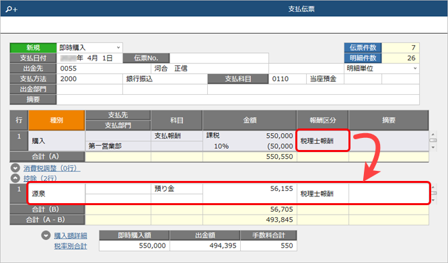Screen dimensions: 448x263
Task: Expand 購入額詳細 toggle icon
Action: pyautogui.click(x=46, y=235)
